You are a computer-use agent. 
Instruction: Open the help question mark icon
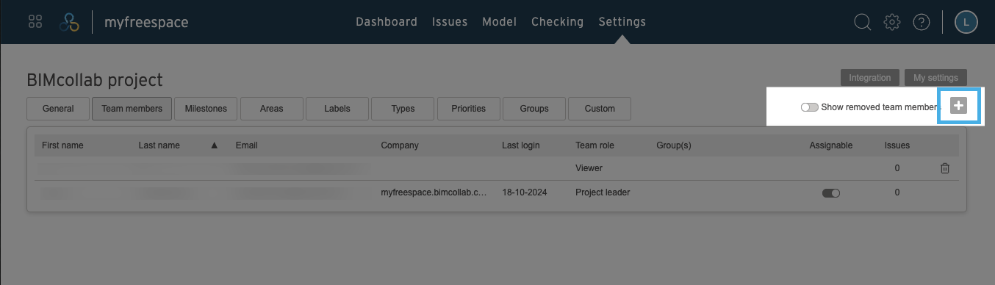[x=922, y=22]
